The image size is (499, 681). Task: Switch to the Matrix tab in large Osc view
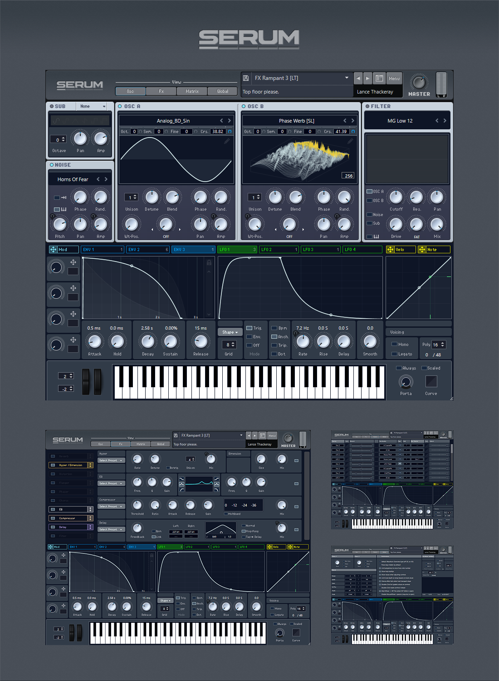(192, 91)
